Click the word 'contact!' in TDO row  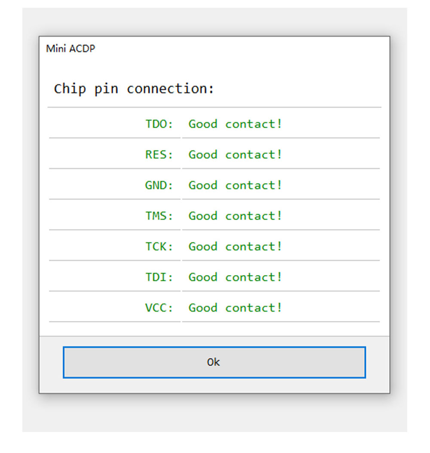tap(254, 124)
